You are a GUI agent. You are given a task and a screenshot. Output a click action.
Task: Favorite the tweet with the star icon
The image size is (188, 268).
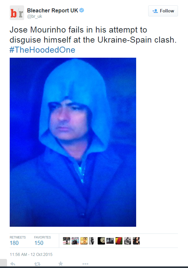[x=61, y=264]
